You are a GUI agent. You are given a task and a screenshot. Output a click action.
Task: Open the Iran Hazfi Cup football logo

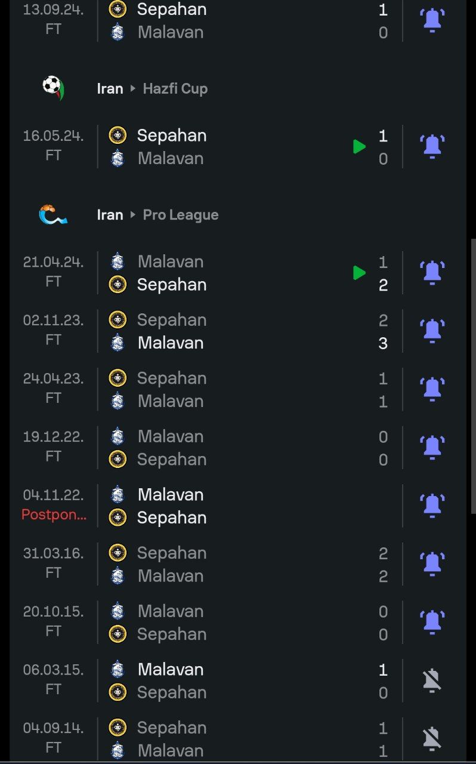tap(54, 88)
